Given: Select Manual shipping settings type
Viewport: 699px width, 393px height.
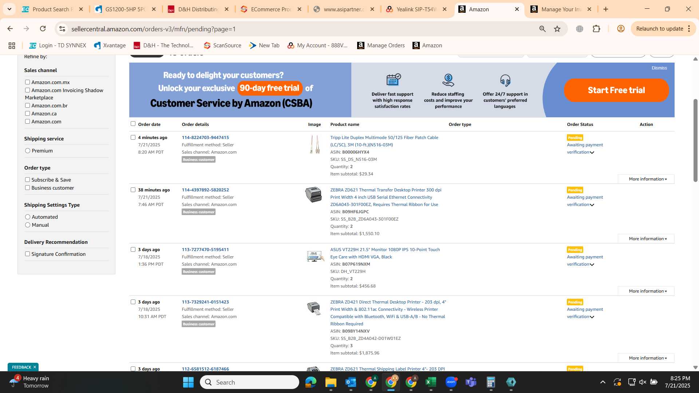Looking at the screenshot, I should tap(28, 225).
